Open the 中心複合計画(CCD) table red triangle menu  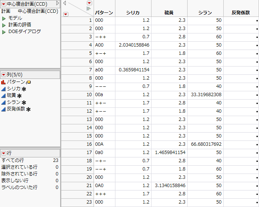(3, 3)
